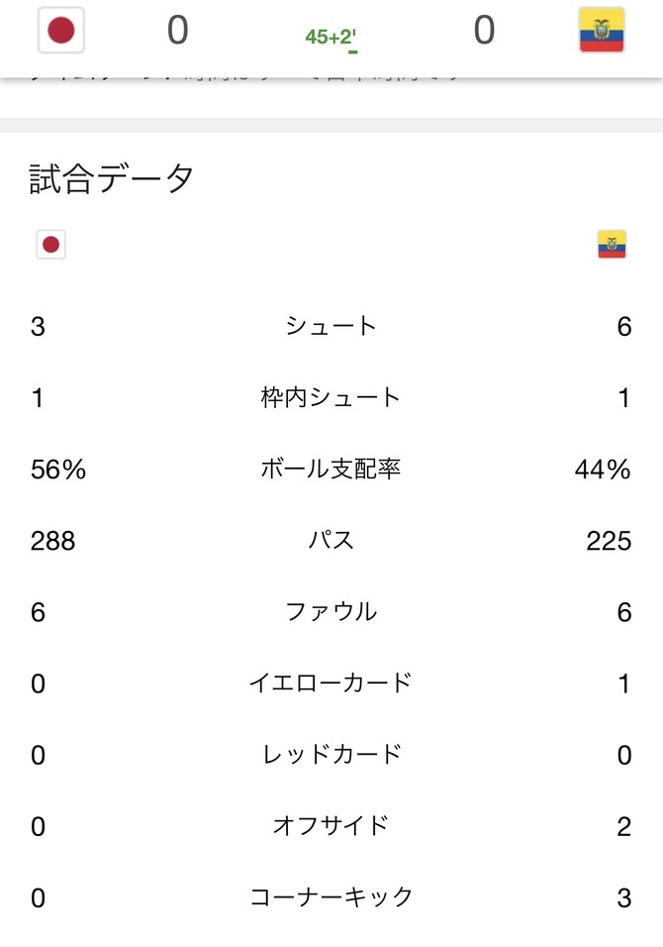Viewport: 663px width, 947px height.
Task: Select the レッドカード stat label
Action: (x=331, y=755)
